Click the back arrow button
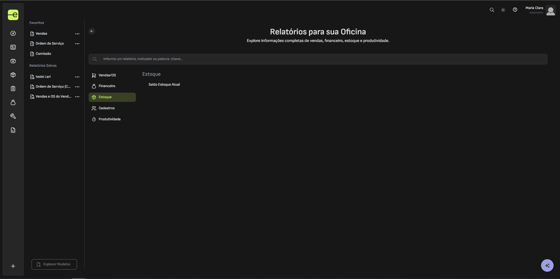 coord(92,31)
